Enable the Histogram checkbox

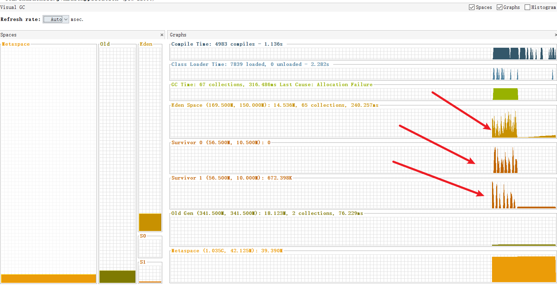pyautogui.click(x=527, y=7)
